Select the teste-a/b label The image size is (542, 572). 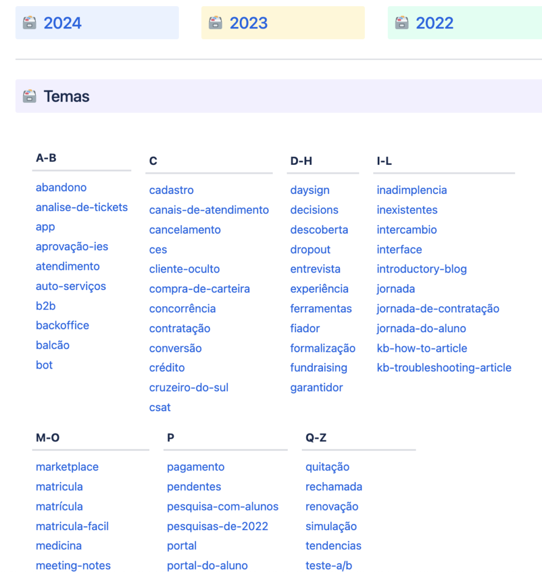(x=329, y=566)
